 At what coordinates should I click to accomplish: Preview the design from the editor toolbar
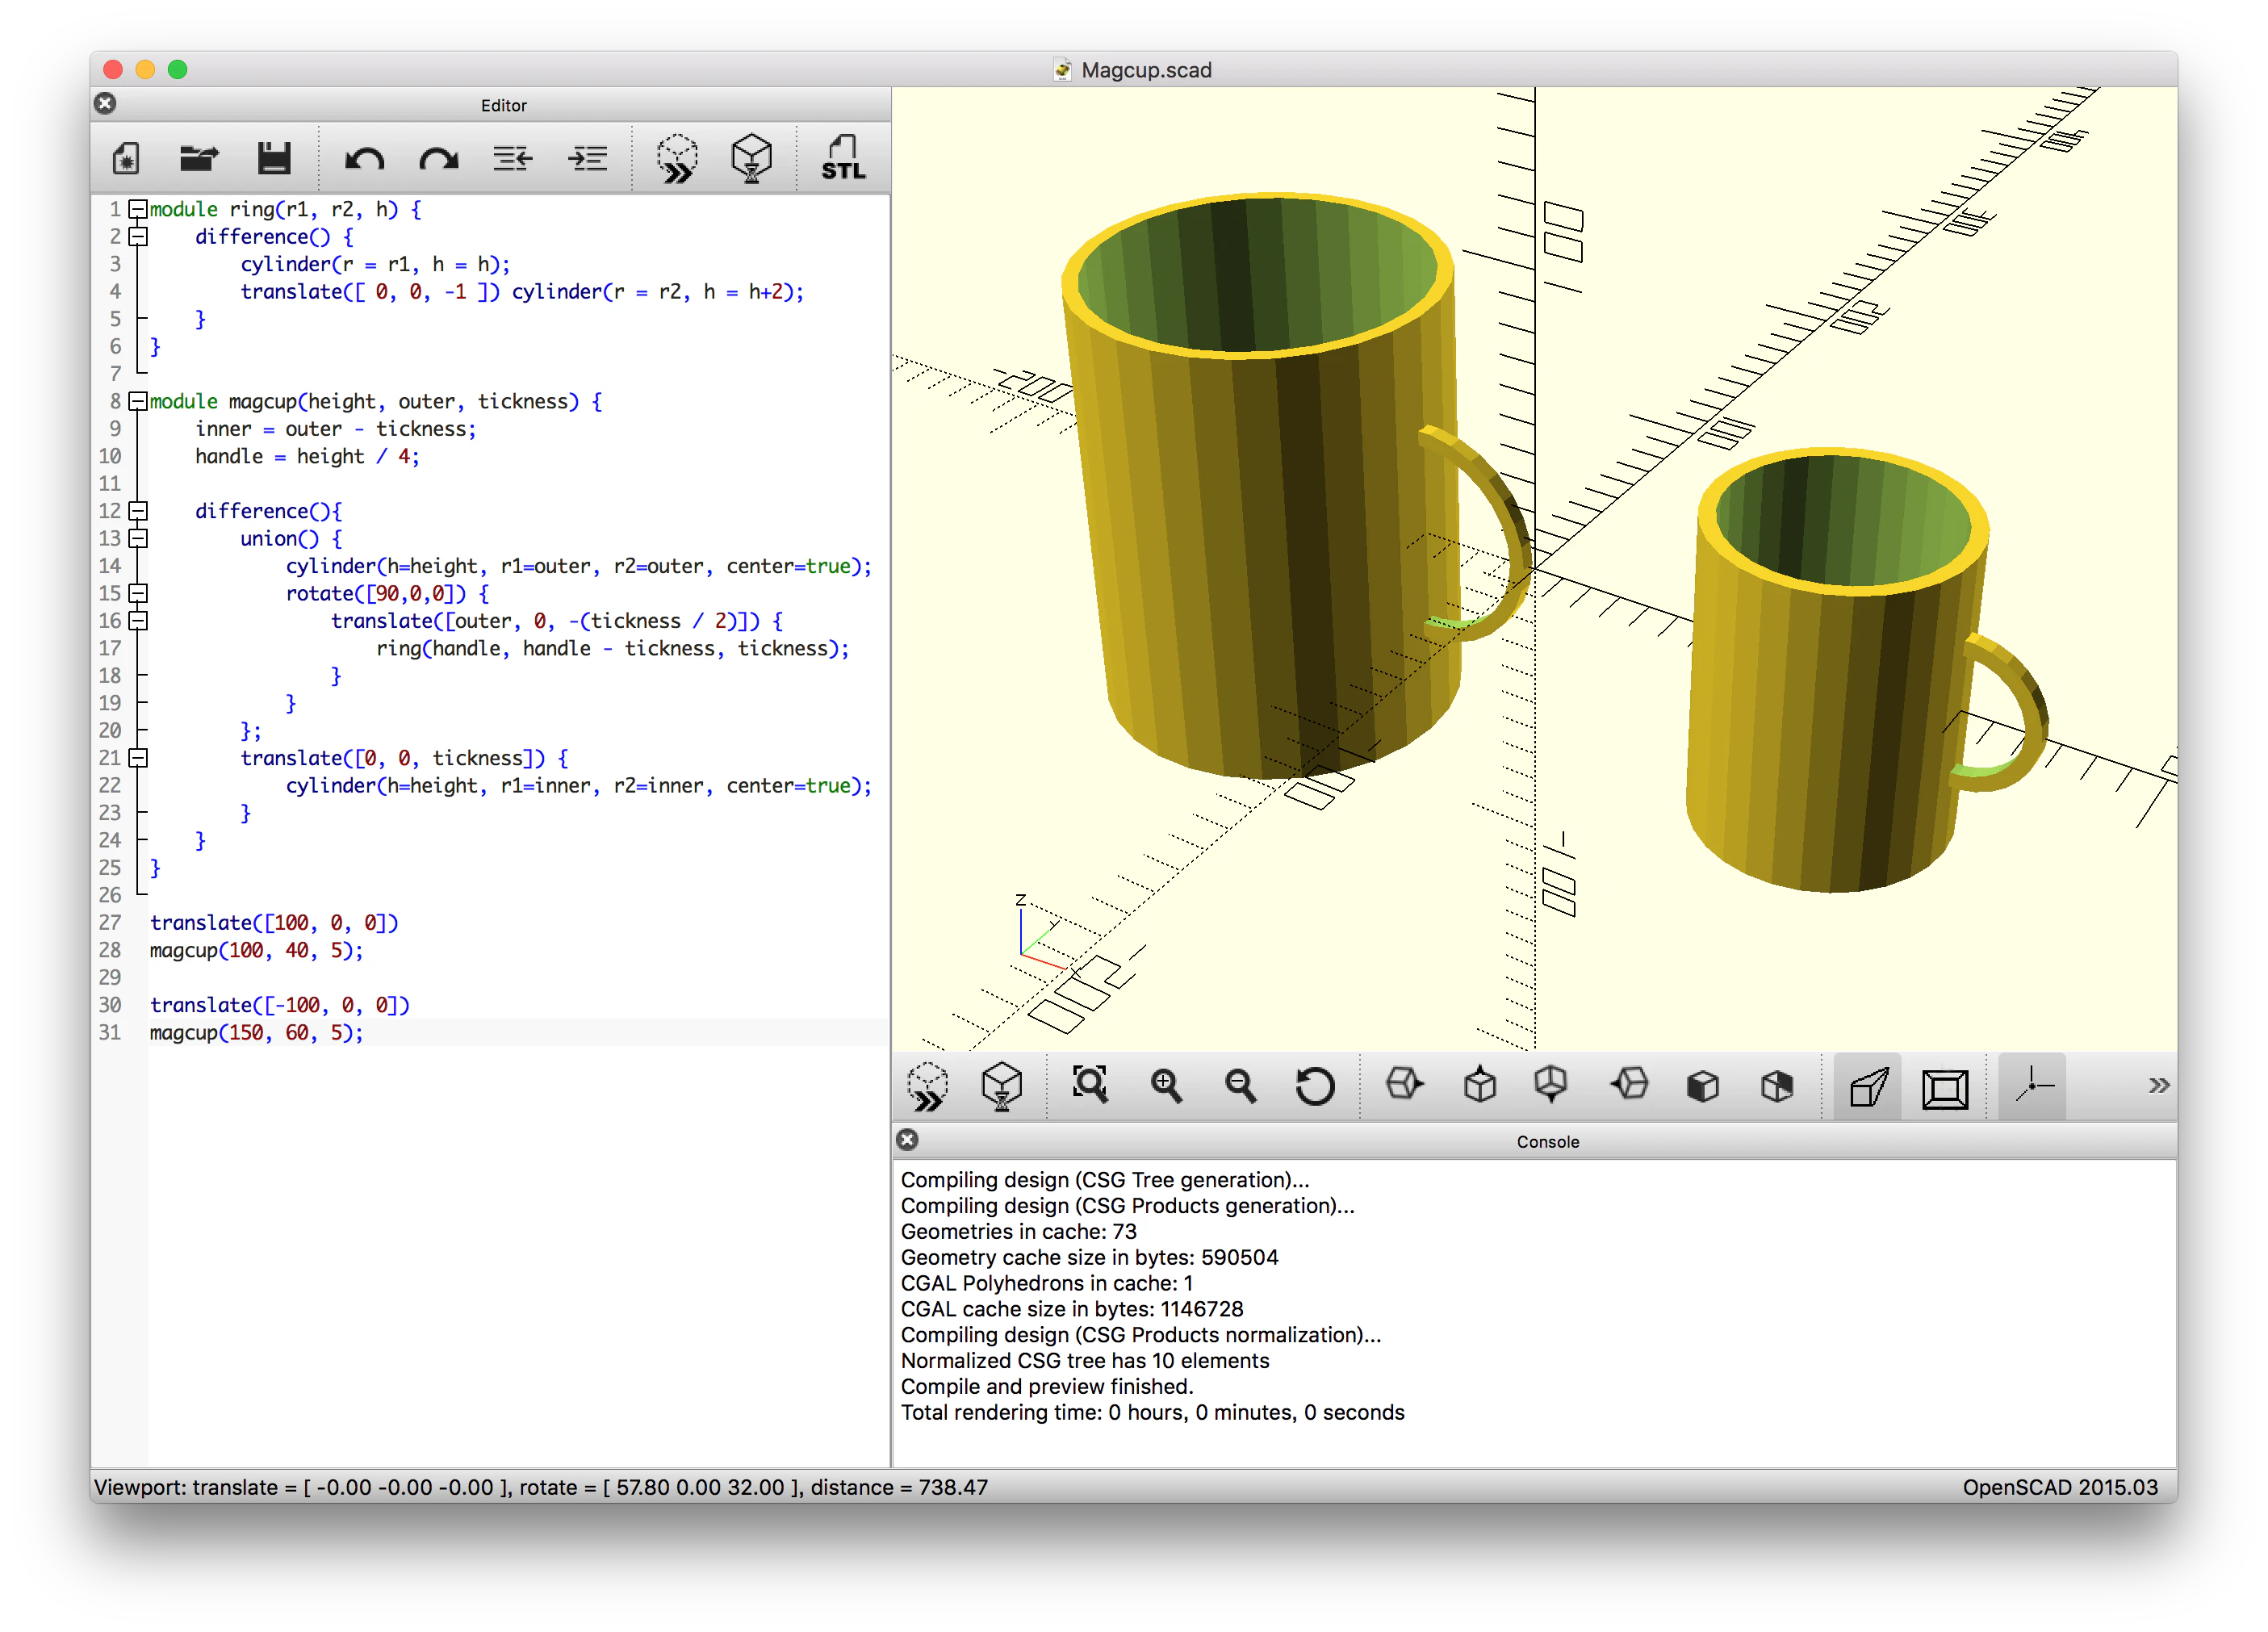(677, 158)
